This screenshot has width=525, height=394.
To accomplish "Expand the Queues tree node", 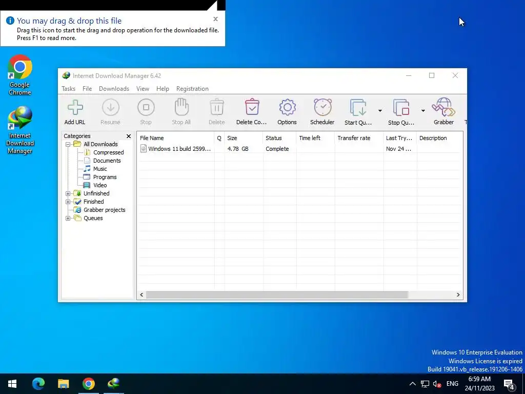I will (68, 218).
